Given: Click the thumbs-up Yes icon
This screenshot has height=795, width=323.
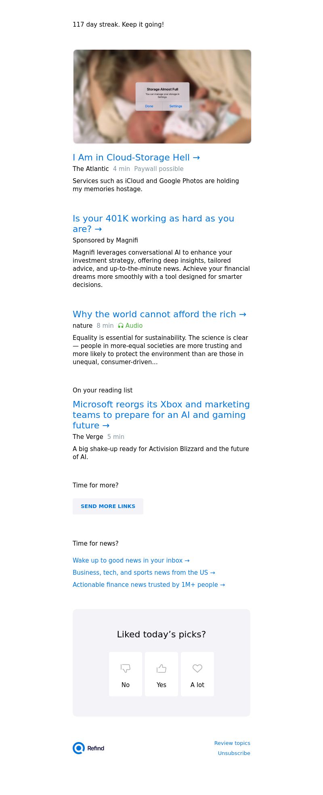Looking at the screenshot, I should [161, 668].
